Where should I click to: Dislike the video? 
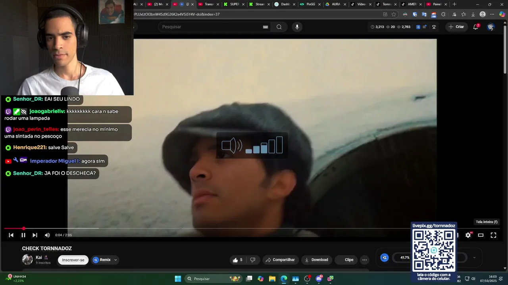[x=253, y=260]
